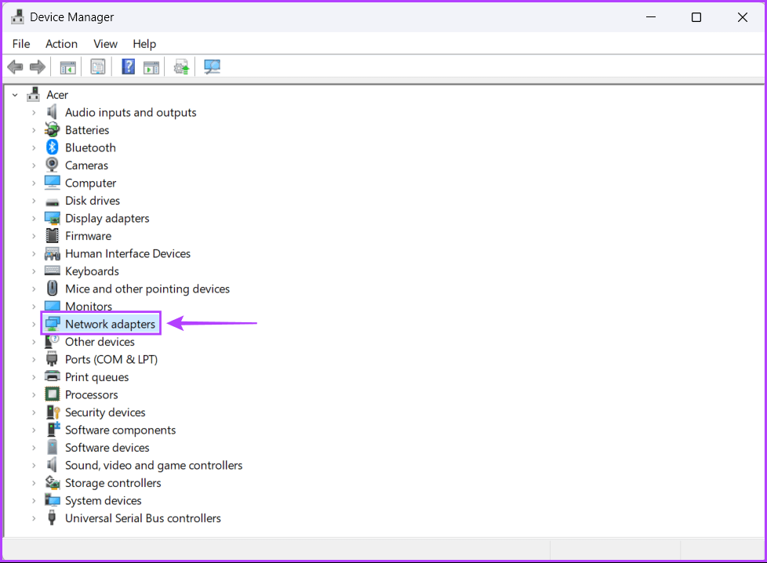Open Properties from the toolbar
This screenshot has height=563, width=767.
pyautogui.click(x=98, y=67)
